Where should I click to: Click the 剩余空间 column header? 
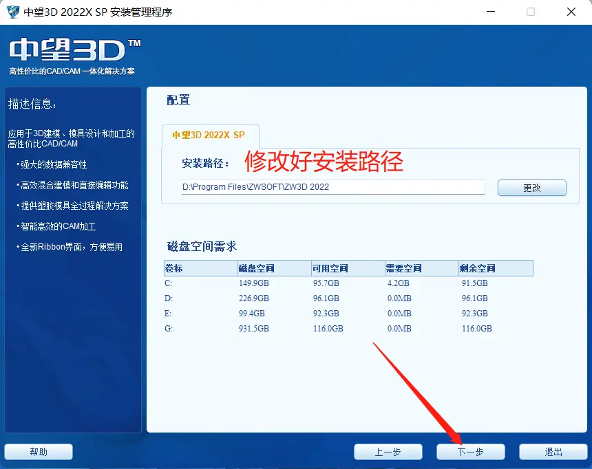[x=496, y=268]
